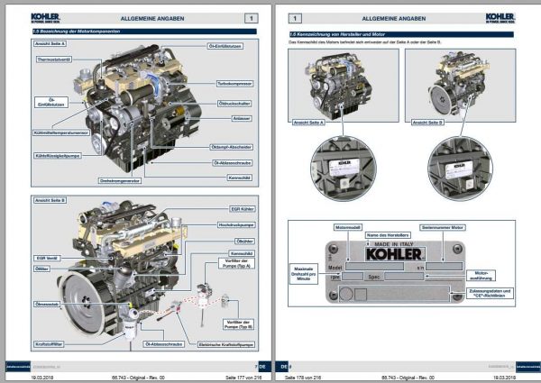Click the Seriennummer Motor label above nameplate
541x383 pixels.
[x=443, y=227]
